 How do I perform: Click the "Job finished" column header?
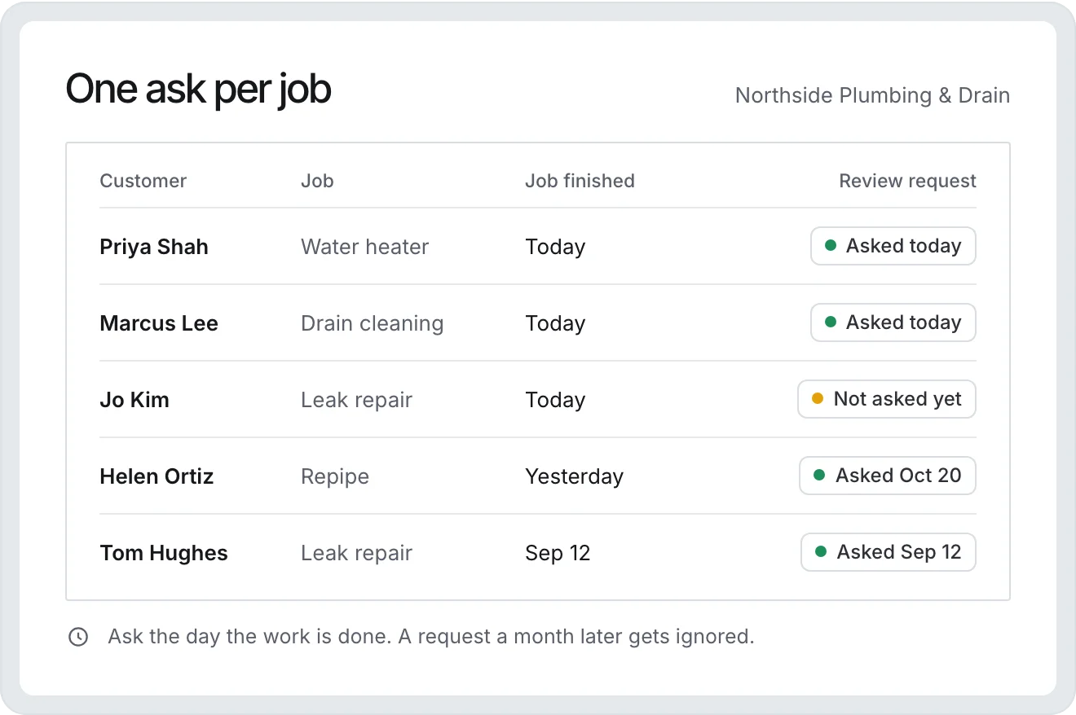(580, 181)
